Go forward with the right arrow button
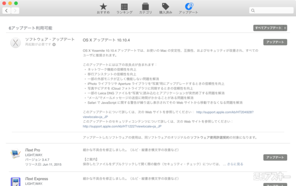296x186 pixels. (15, 10)
